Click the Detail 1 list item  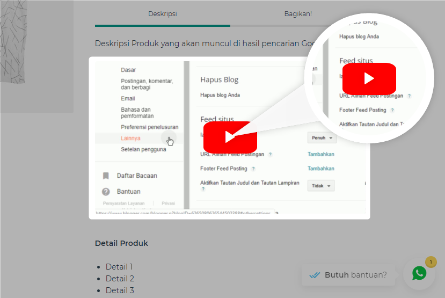pos(119,267)
